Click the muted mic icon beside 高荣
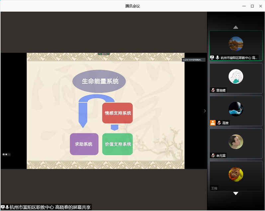This screenshot has height=211, width=265. pos(219,123)
